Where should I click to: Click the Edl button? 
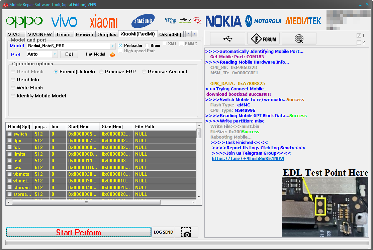coord(69,54)
